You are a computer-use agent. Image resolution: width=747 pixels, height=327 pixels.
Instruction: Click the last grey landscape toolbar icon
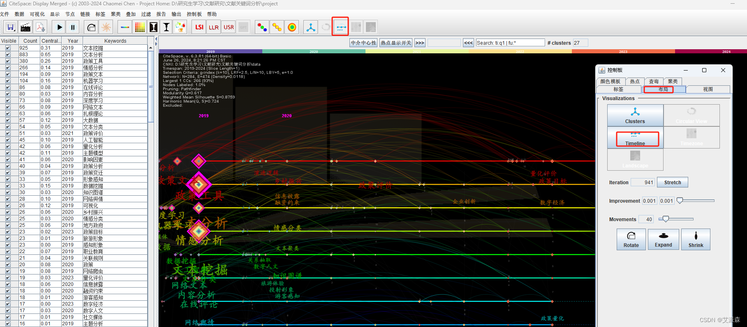point(370,27)
